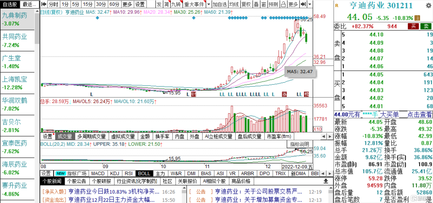The height and width of the screenshot is (203, 433).
Task: Select the 九典制药 watchlist entry
Action: pyautogui.click(x=18, y=19)
